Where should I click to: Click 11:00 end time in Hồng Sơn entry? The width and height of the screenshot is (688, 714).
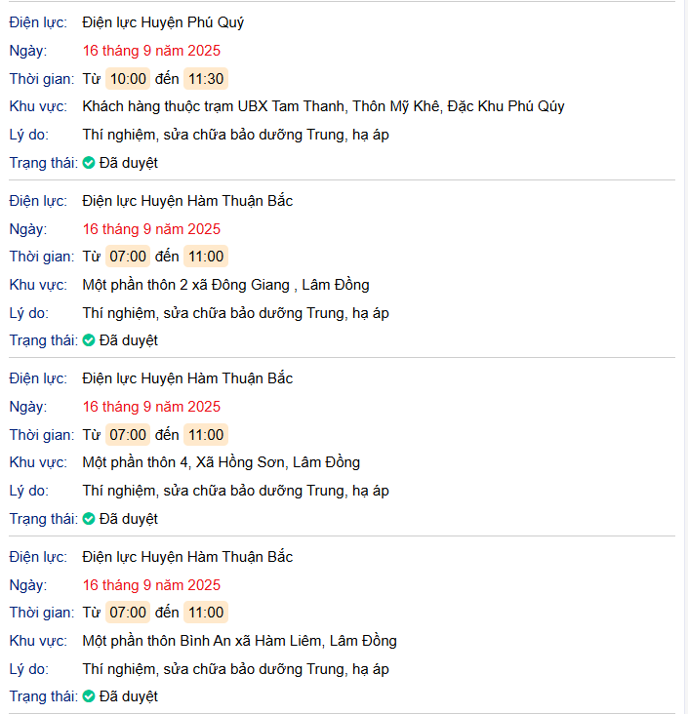(x=206, y=435)
